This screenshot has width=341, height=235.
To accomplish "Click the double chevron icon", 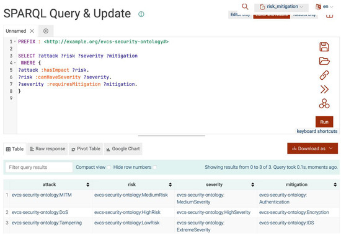I will tap(324, 90).
